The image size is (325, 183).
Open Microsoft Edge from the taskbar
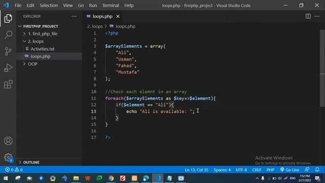tap(146, 178)
